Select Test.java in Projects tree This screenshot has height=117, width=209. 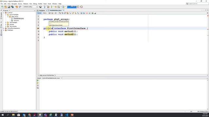(x=16, y=20)
